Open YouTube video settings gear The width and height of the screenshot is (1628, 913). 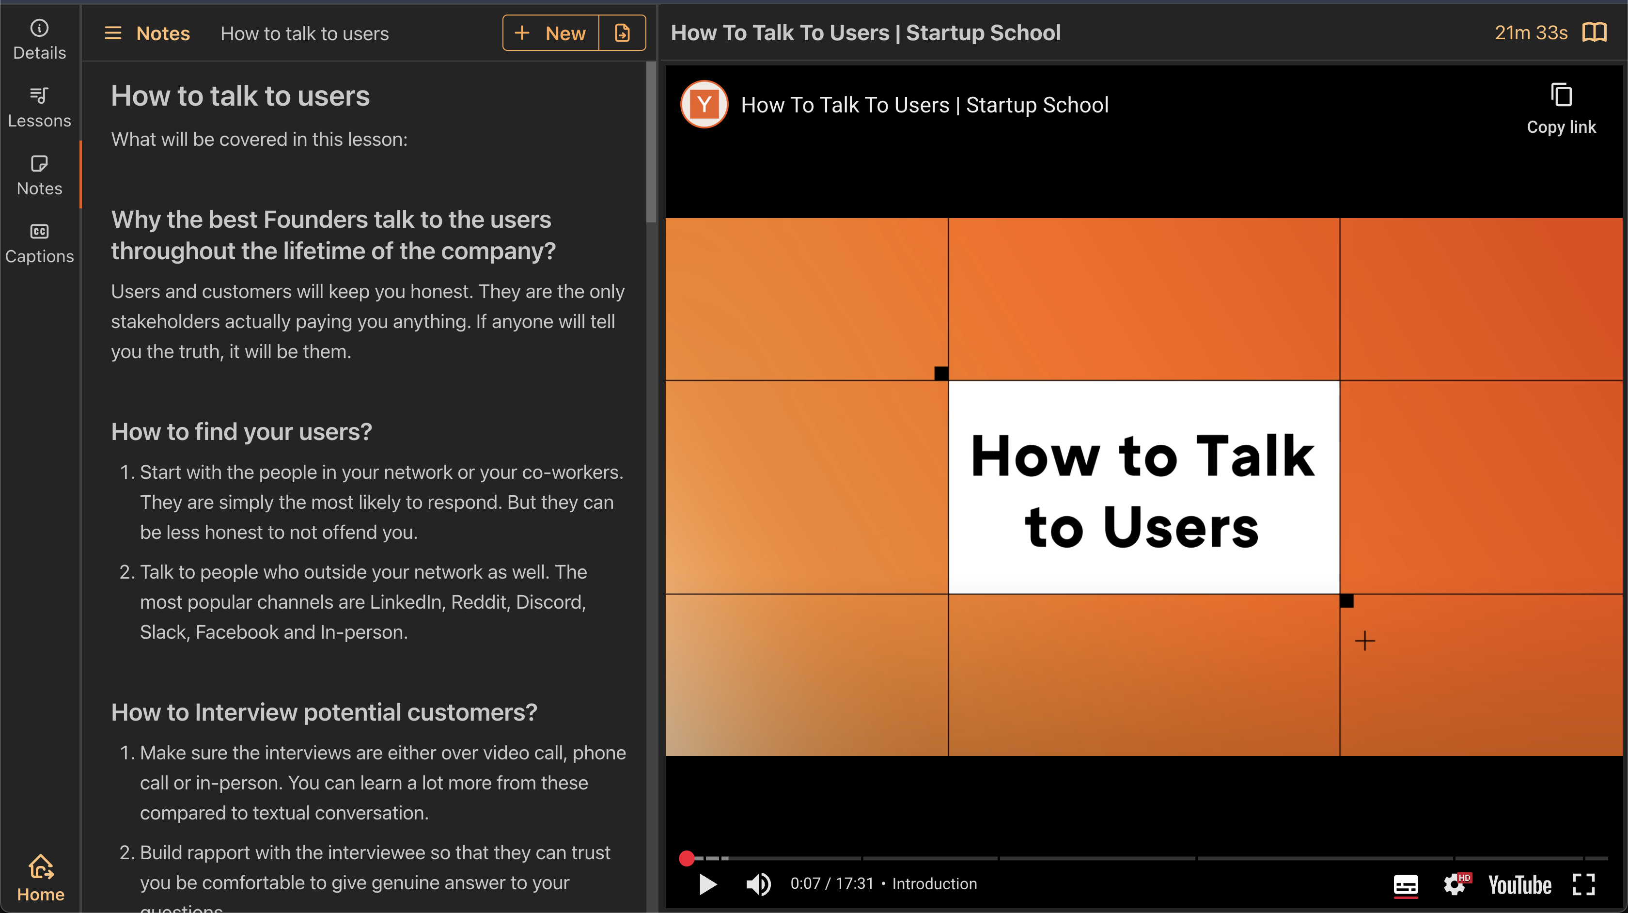[x=1454, y=883]
